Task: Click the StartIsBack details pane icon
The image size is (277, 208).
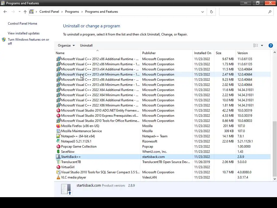Action: [x=66, y=189]
